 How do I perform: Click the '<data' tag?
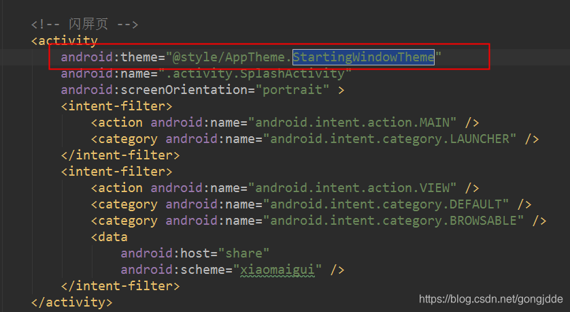tap(109, 237)
